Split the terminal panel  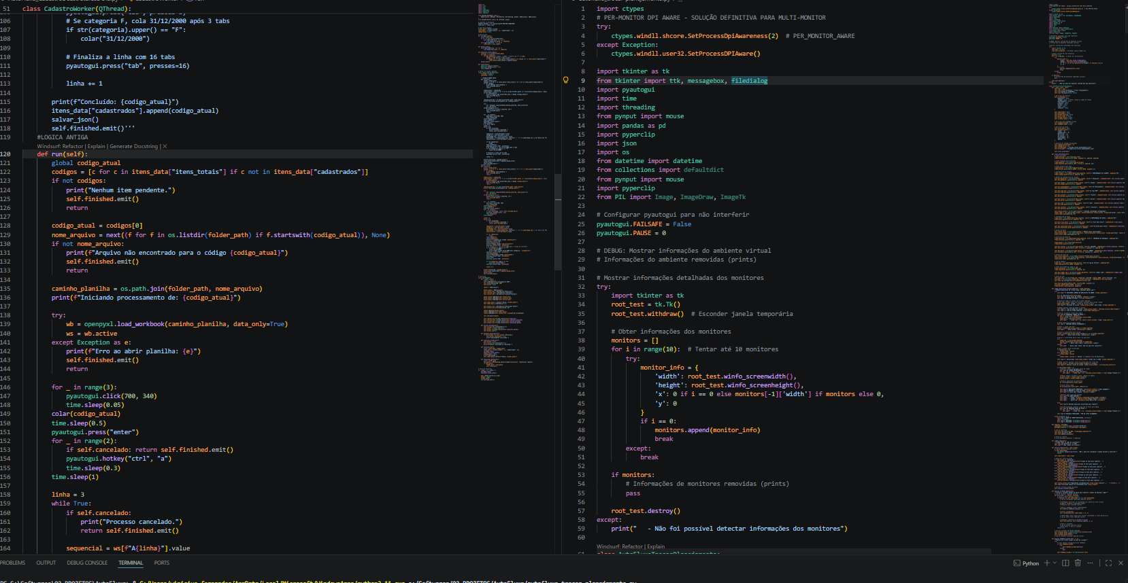pyautogui.click(x=1066, y=563)
